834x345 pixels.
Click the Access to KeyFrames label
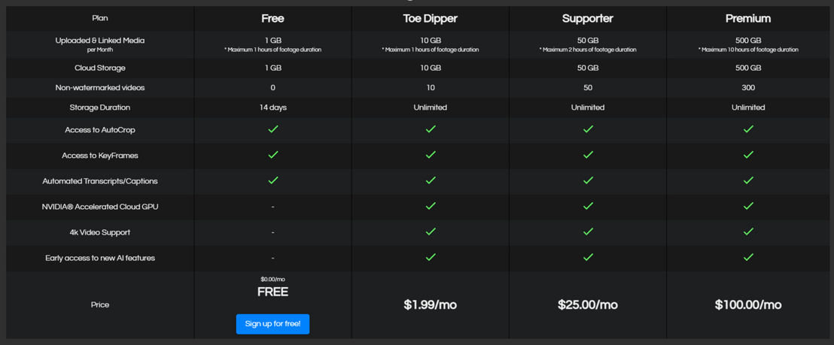(x=100, y=156)
